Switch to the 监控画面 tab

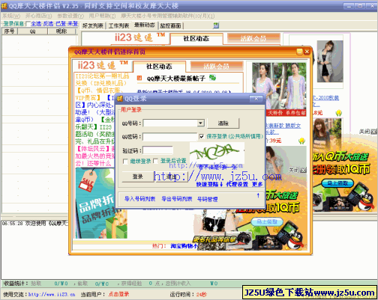pos(170,25)
